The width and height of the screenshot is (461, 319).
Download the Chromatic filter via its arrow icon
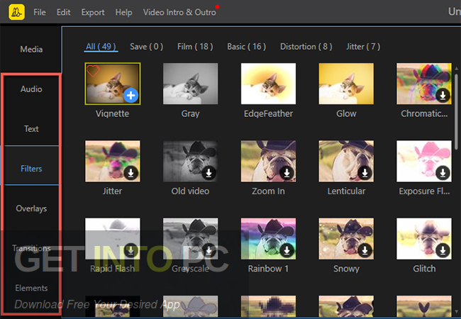[x=443, y=96]
